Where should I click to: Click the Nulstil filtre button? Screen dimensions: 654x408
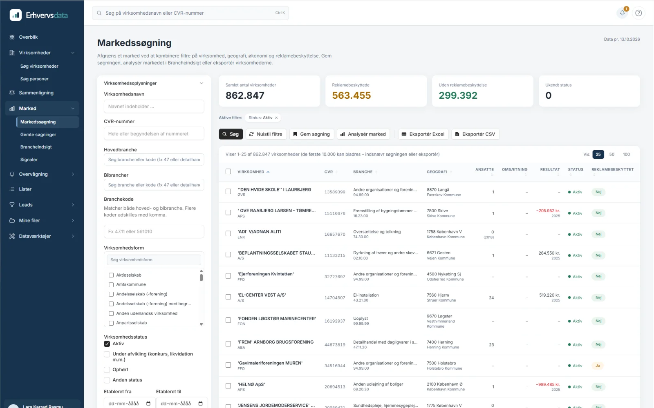pyautogui.click(x=266, y=134)
